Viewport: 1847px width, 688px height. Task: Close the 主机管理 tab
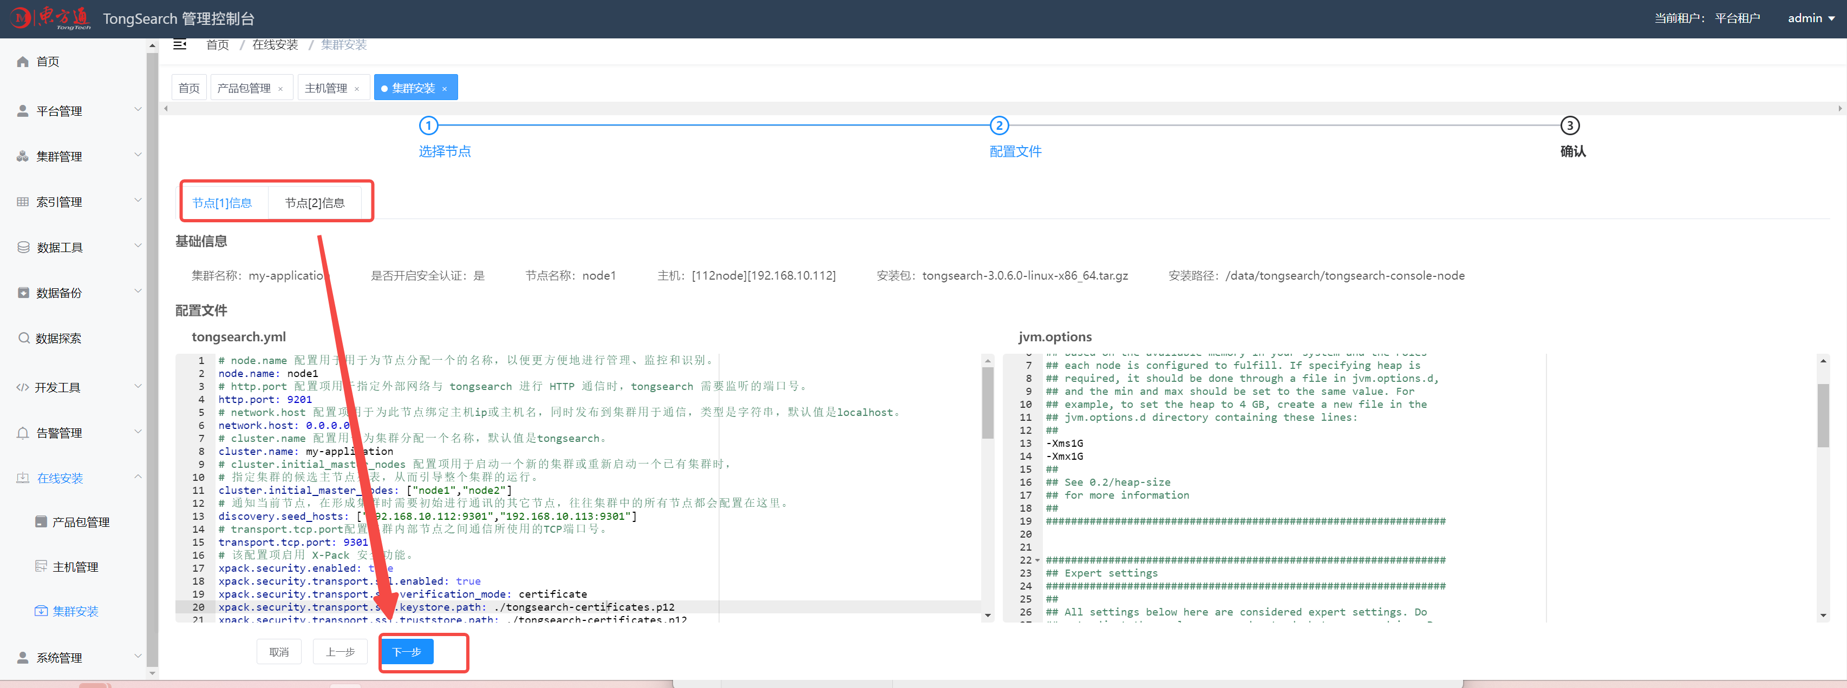click(x=356, y=89)
